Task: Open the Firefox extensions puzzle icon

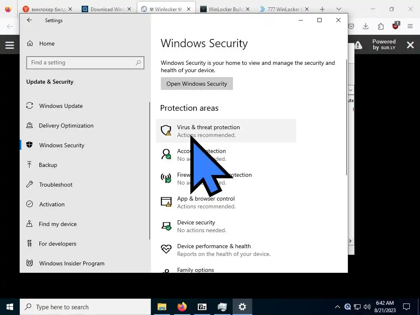Action: [381, 26]
